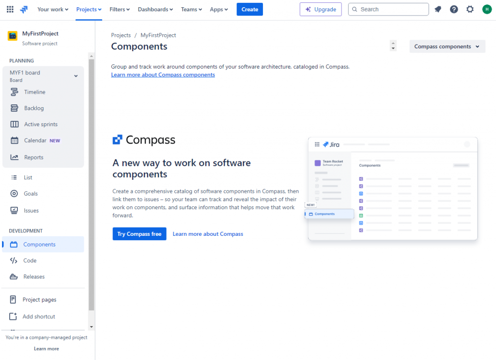Expand the MYF1 board selector

43,76
